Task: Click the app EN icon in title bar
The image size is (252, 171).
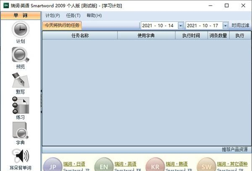Action: [6, 5]
